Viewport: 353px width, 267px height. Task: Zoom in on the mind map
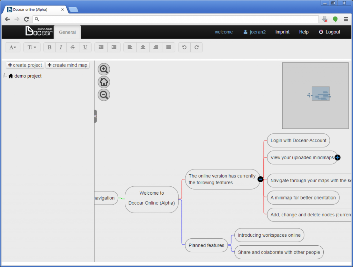coord(104,69)
